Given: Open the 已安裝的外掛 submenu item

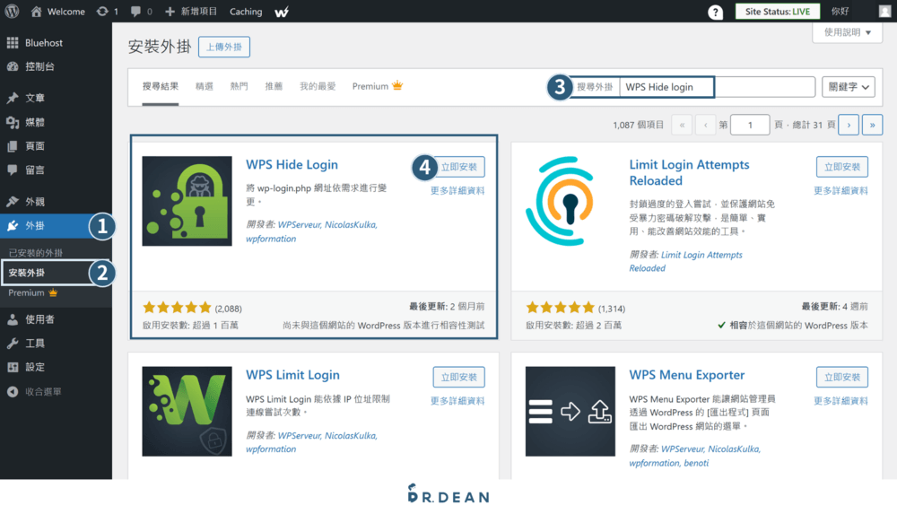Looking at the screenshot, I should point(36,252).
